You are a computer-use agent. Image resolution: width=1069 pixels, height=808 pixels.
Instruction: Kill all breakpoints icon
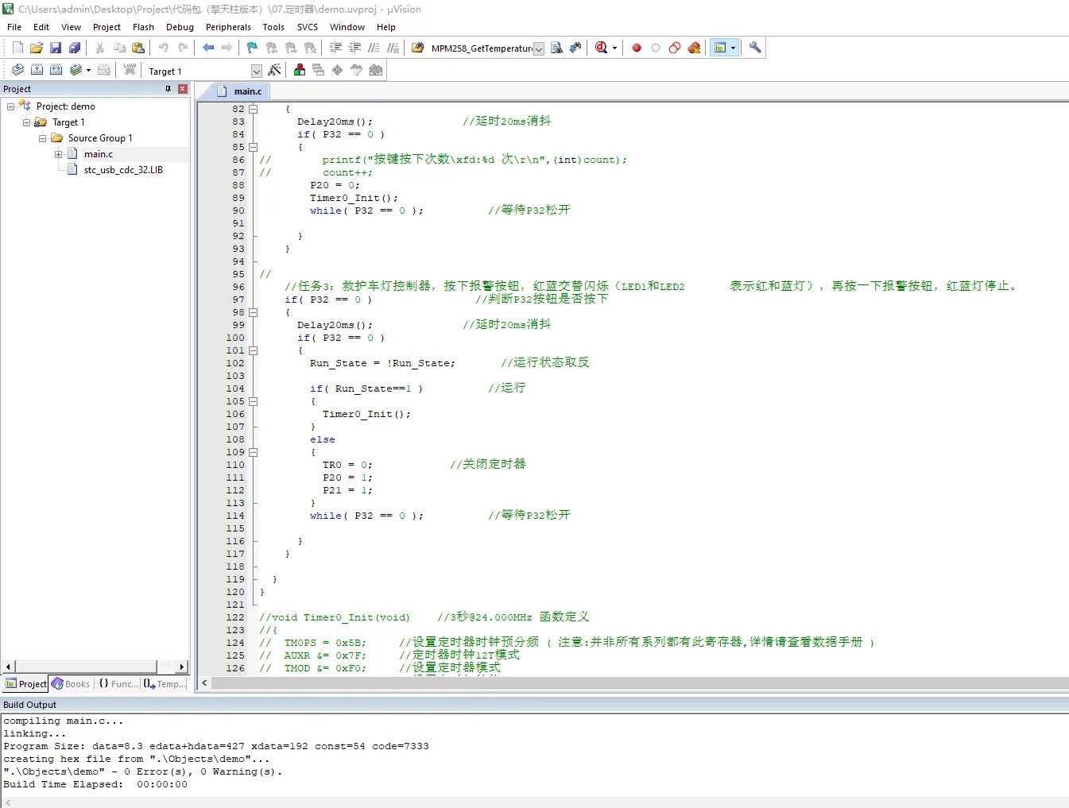(x=694, y=48)
